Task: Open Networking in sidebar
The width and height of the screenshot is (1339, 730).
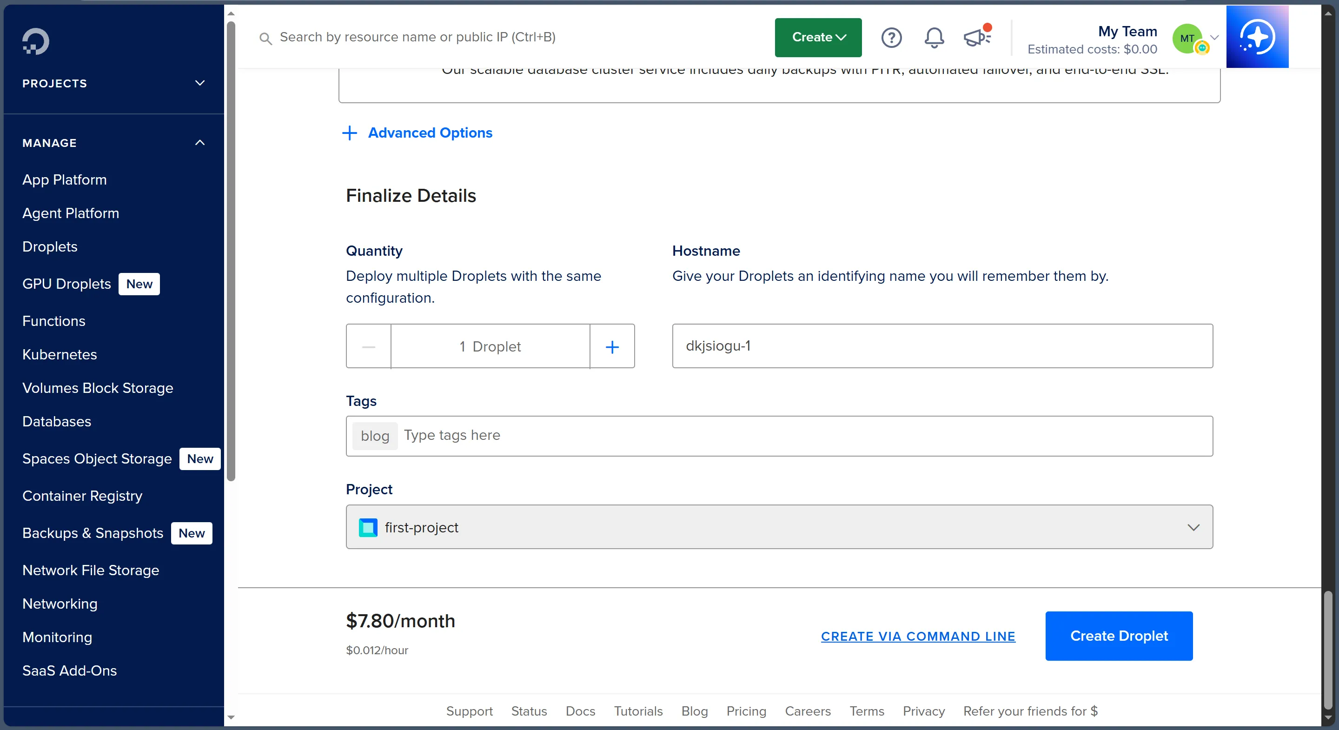Action: pyautogui.click(x=60, y=604)
